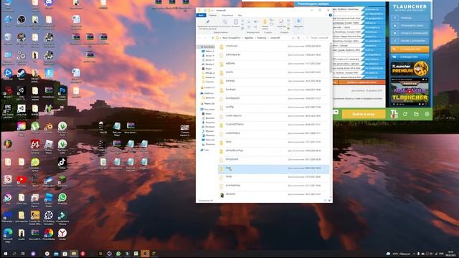Click the Delete X icon in the ribbon
The width and height of the screenshot is (459, 258).
click(x=255, y=21)
